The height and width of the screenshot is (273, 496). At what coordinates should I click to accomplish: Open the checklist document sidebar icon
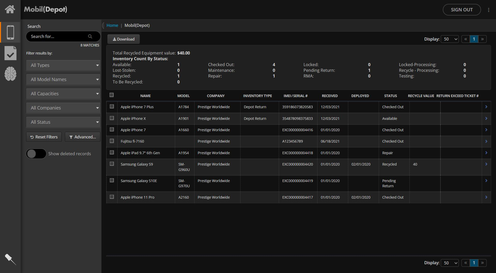[x=10, y=53]
